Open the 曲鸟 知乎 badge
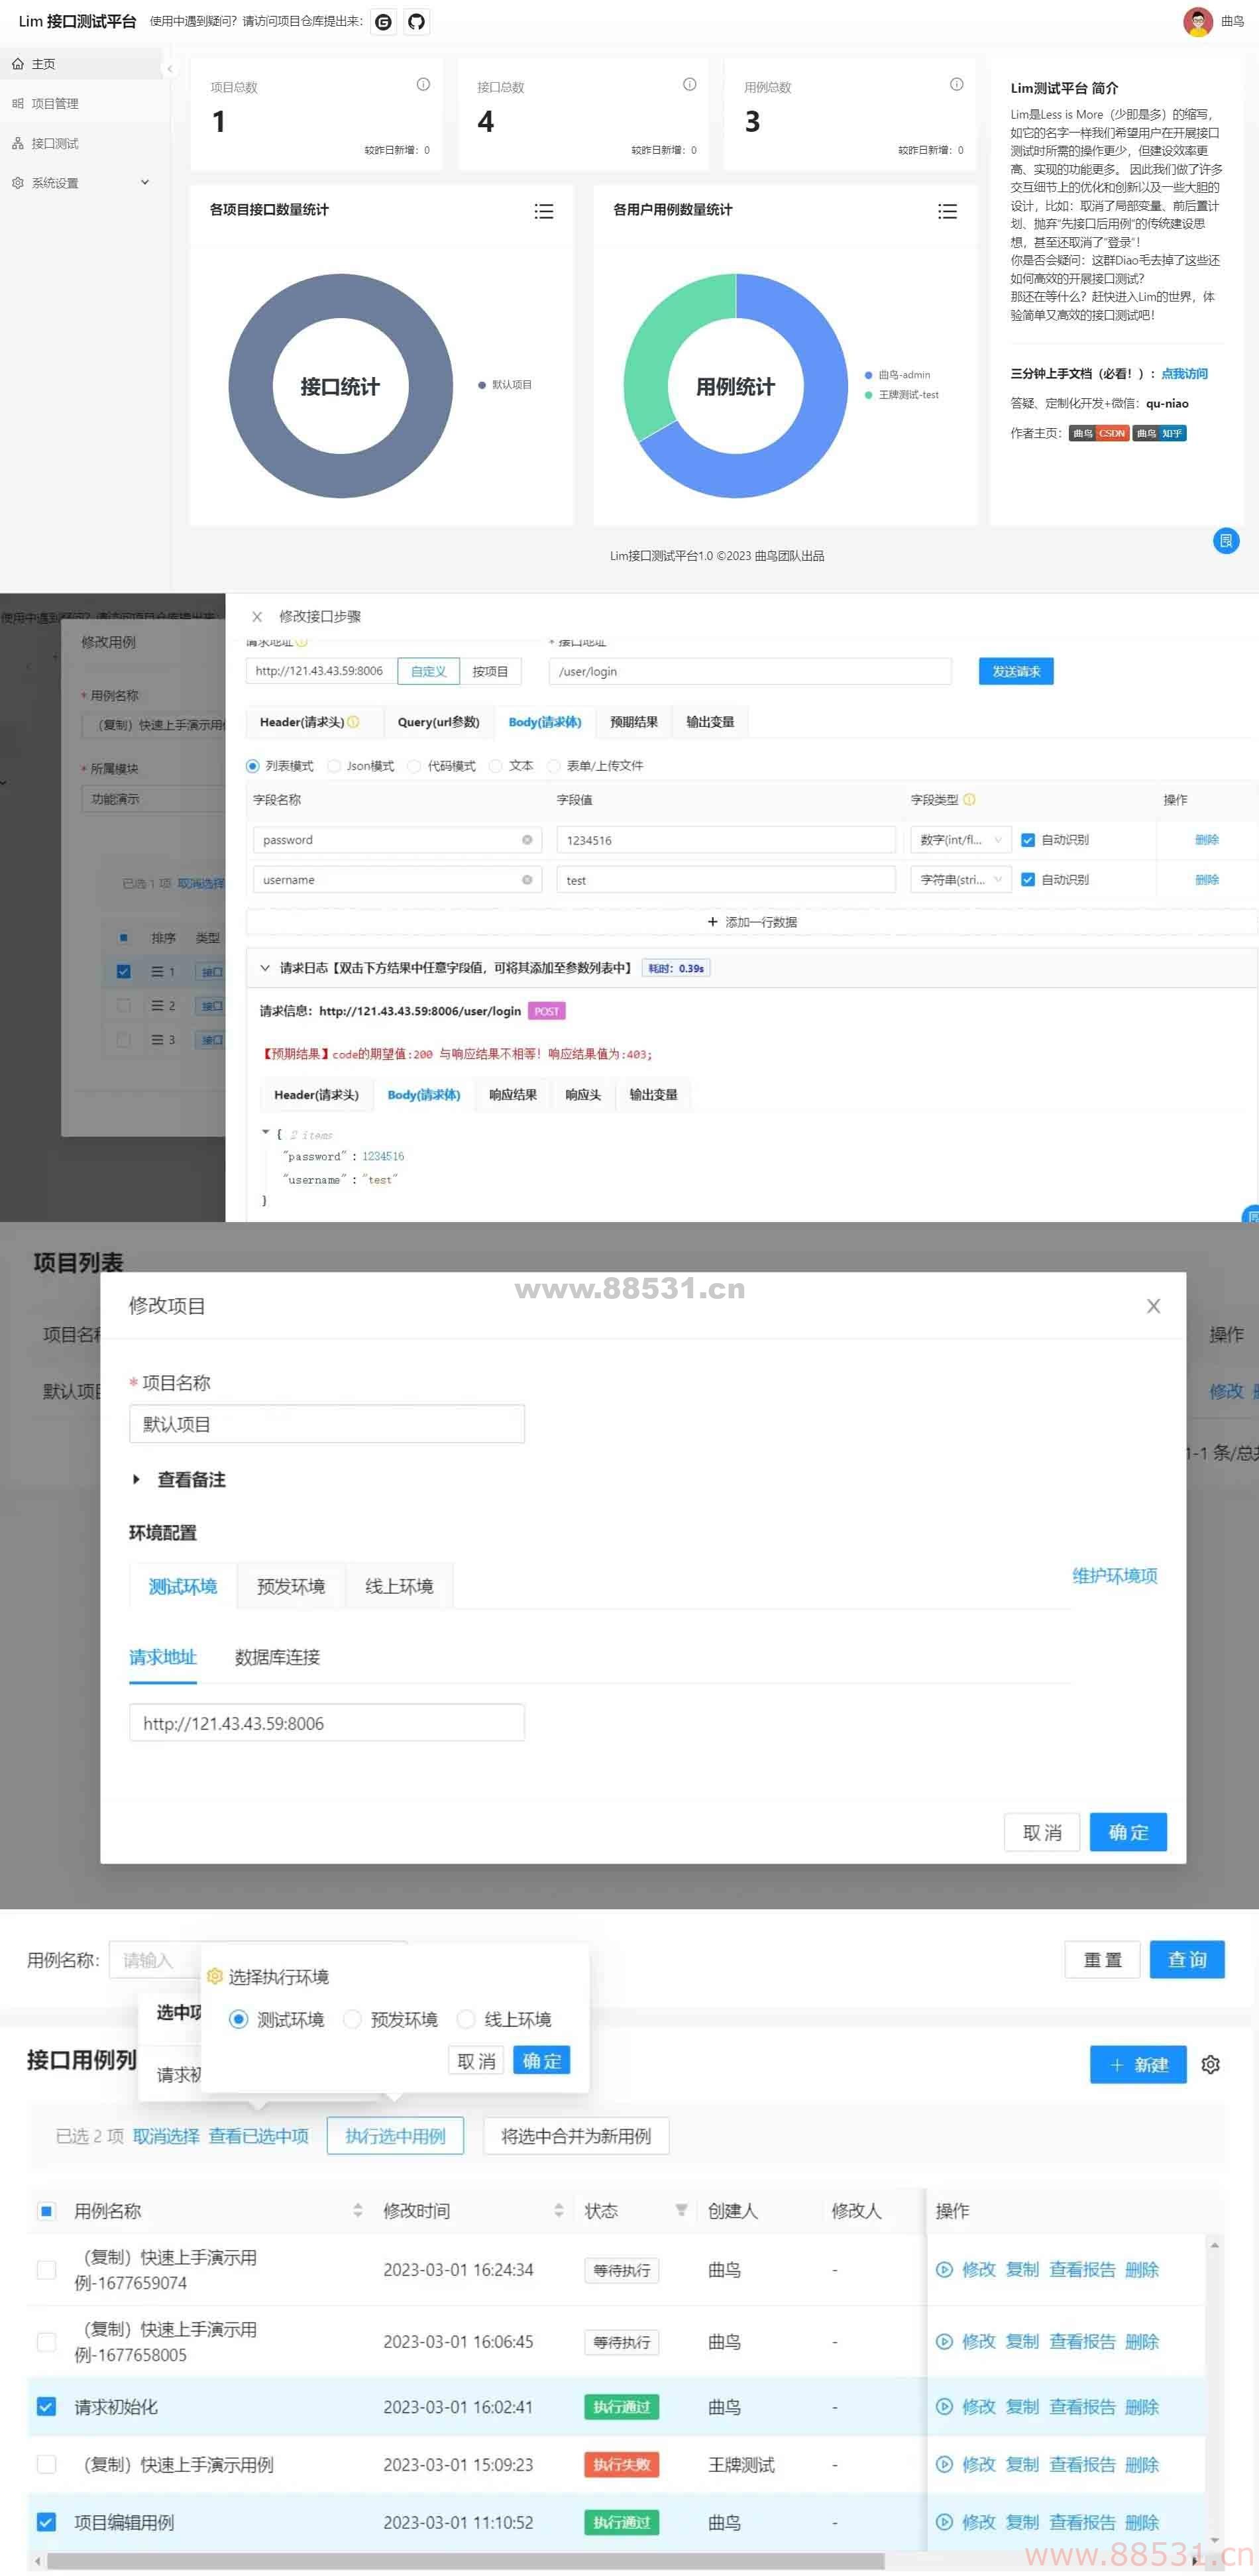This screenshot has height=2576, width=1259. click(x=1159, y=434)
